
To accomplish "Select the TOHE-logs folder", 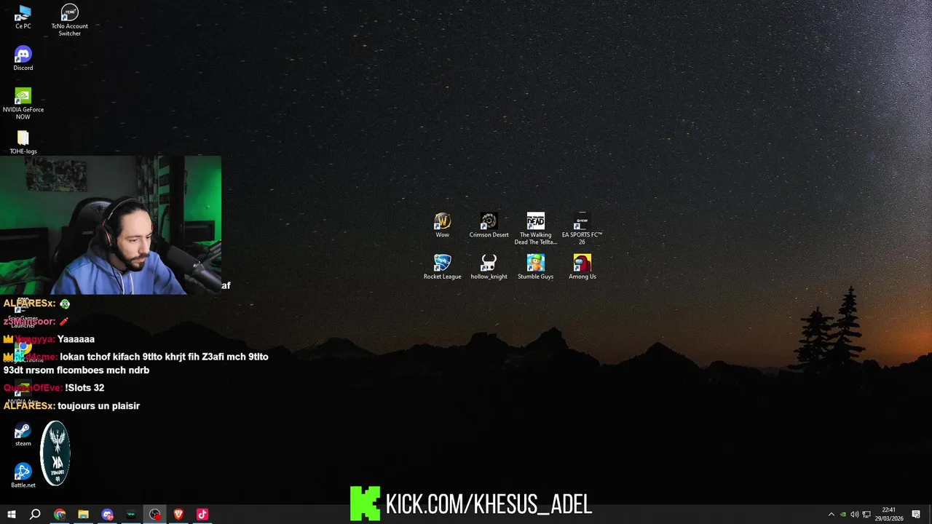I will coord(23,142).
